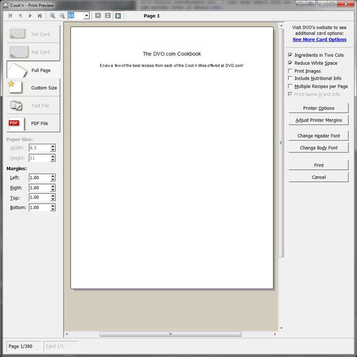Click the Page 1/390 status field
This screenshot has width=357, height=357.
tap(24, 346)
